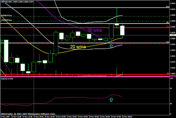Click the RSI scale value 70
Screen dimensions: 176x118
[x=171, y=89]
